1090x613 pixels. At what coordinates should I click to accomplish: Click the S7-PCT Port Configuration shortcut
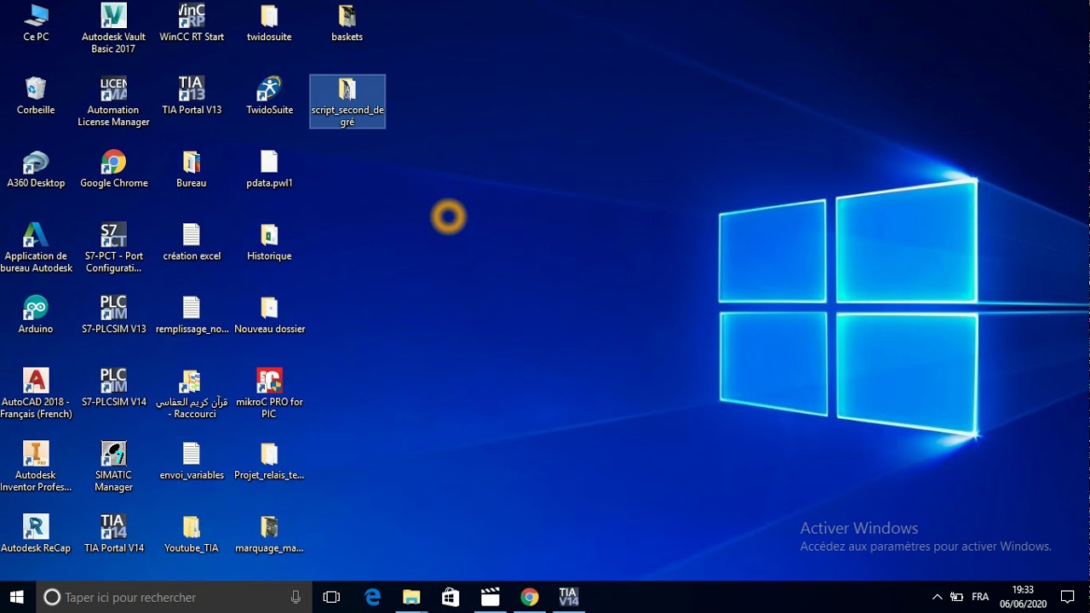[113, 249]
